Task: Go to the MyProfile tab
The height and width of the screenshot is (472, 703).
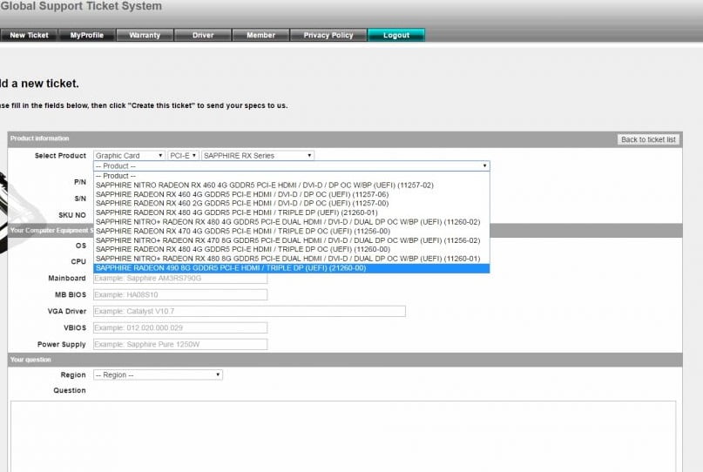Action: (87, 35)
